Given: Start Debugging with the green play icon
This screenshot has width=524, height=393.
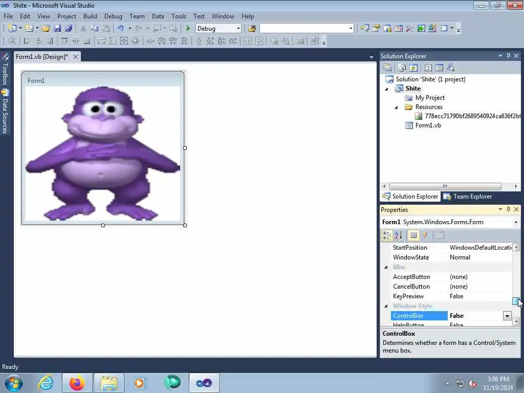Looking at the screenshot, I should 188,29.
